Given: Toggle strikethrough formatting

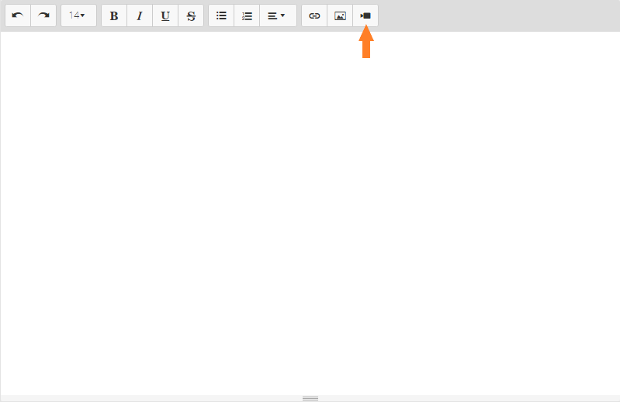Looking at the screenshot, I should click(191, 15).
